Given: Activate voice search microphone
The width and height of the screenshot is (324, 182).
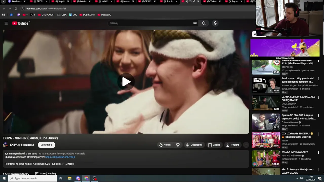Looking at the screenshot, I should 215,23.
